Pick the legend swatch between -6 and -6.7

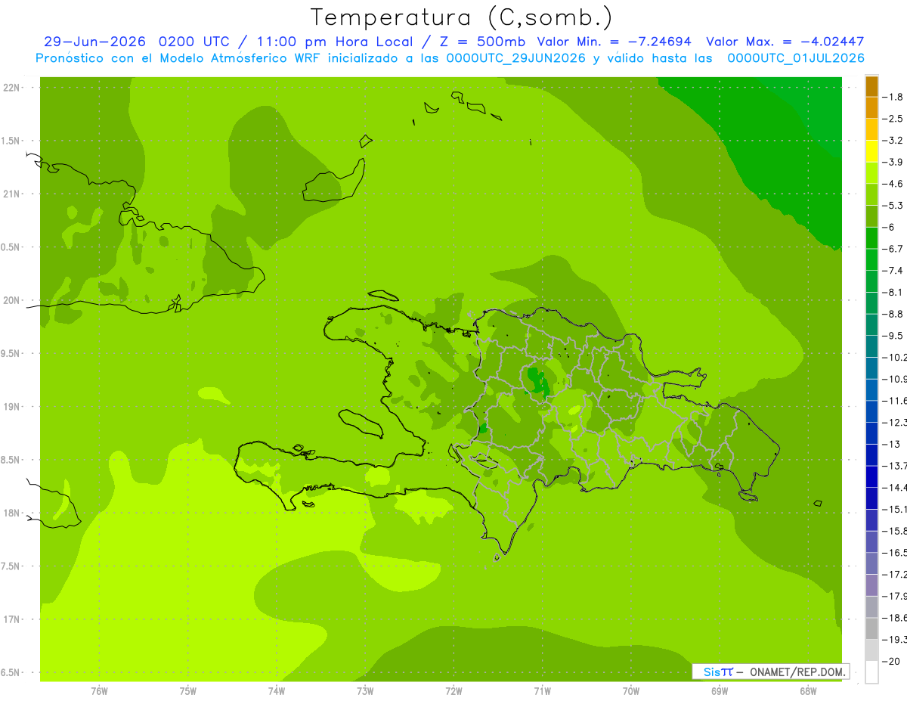(x=871, y=238)
